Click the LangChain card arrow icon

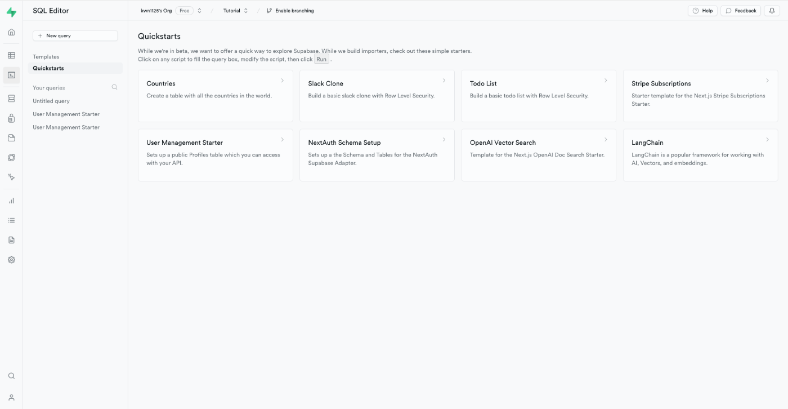[767, 140]
